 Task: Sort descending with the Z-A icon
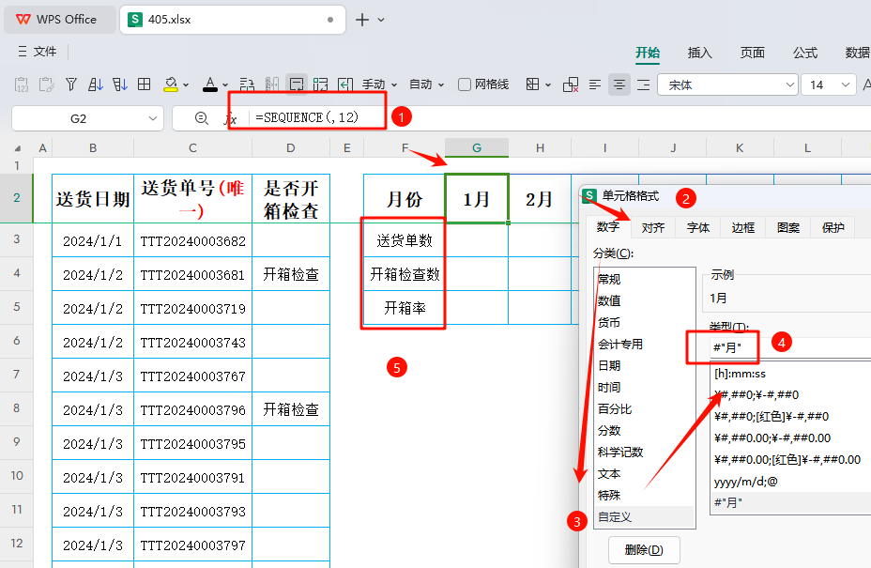pos(120,84)
